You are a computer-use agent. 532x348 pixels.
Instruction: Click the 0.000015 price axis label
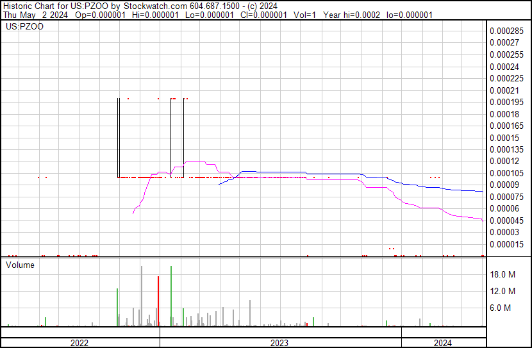506,244
